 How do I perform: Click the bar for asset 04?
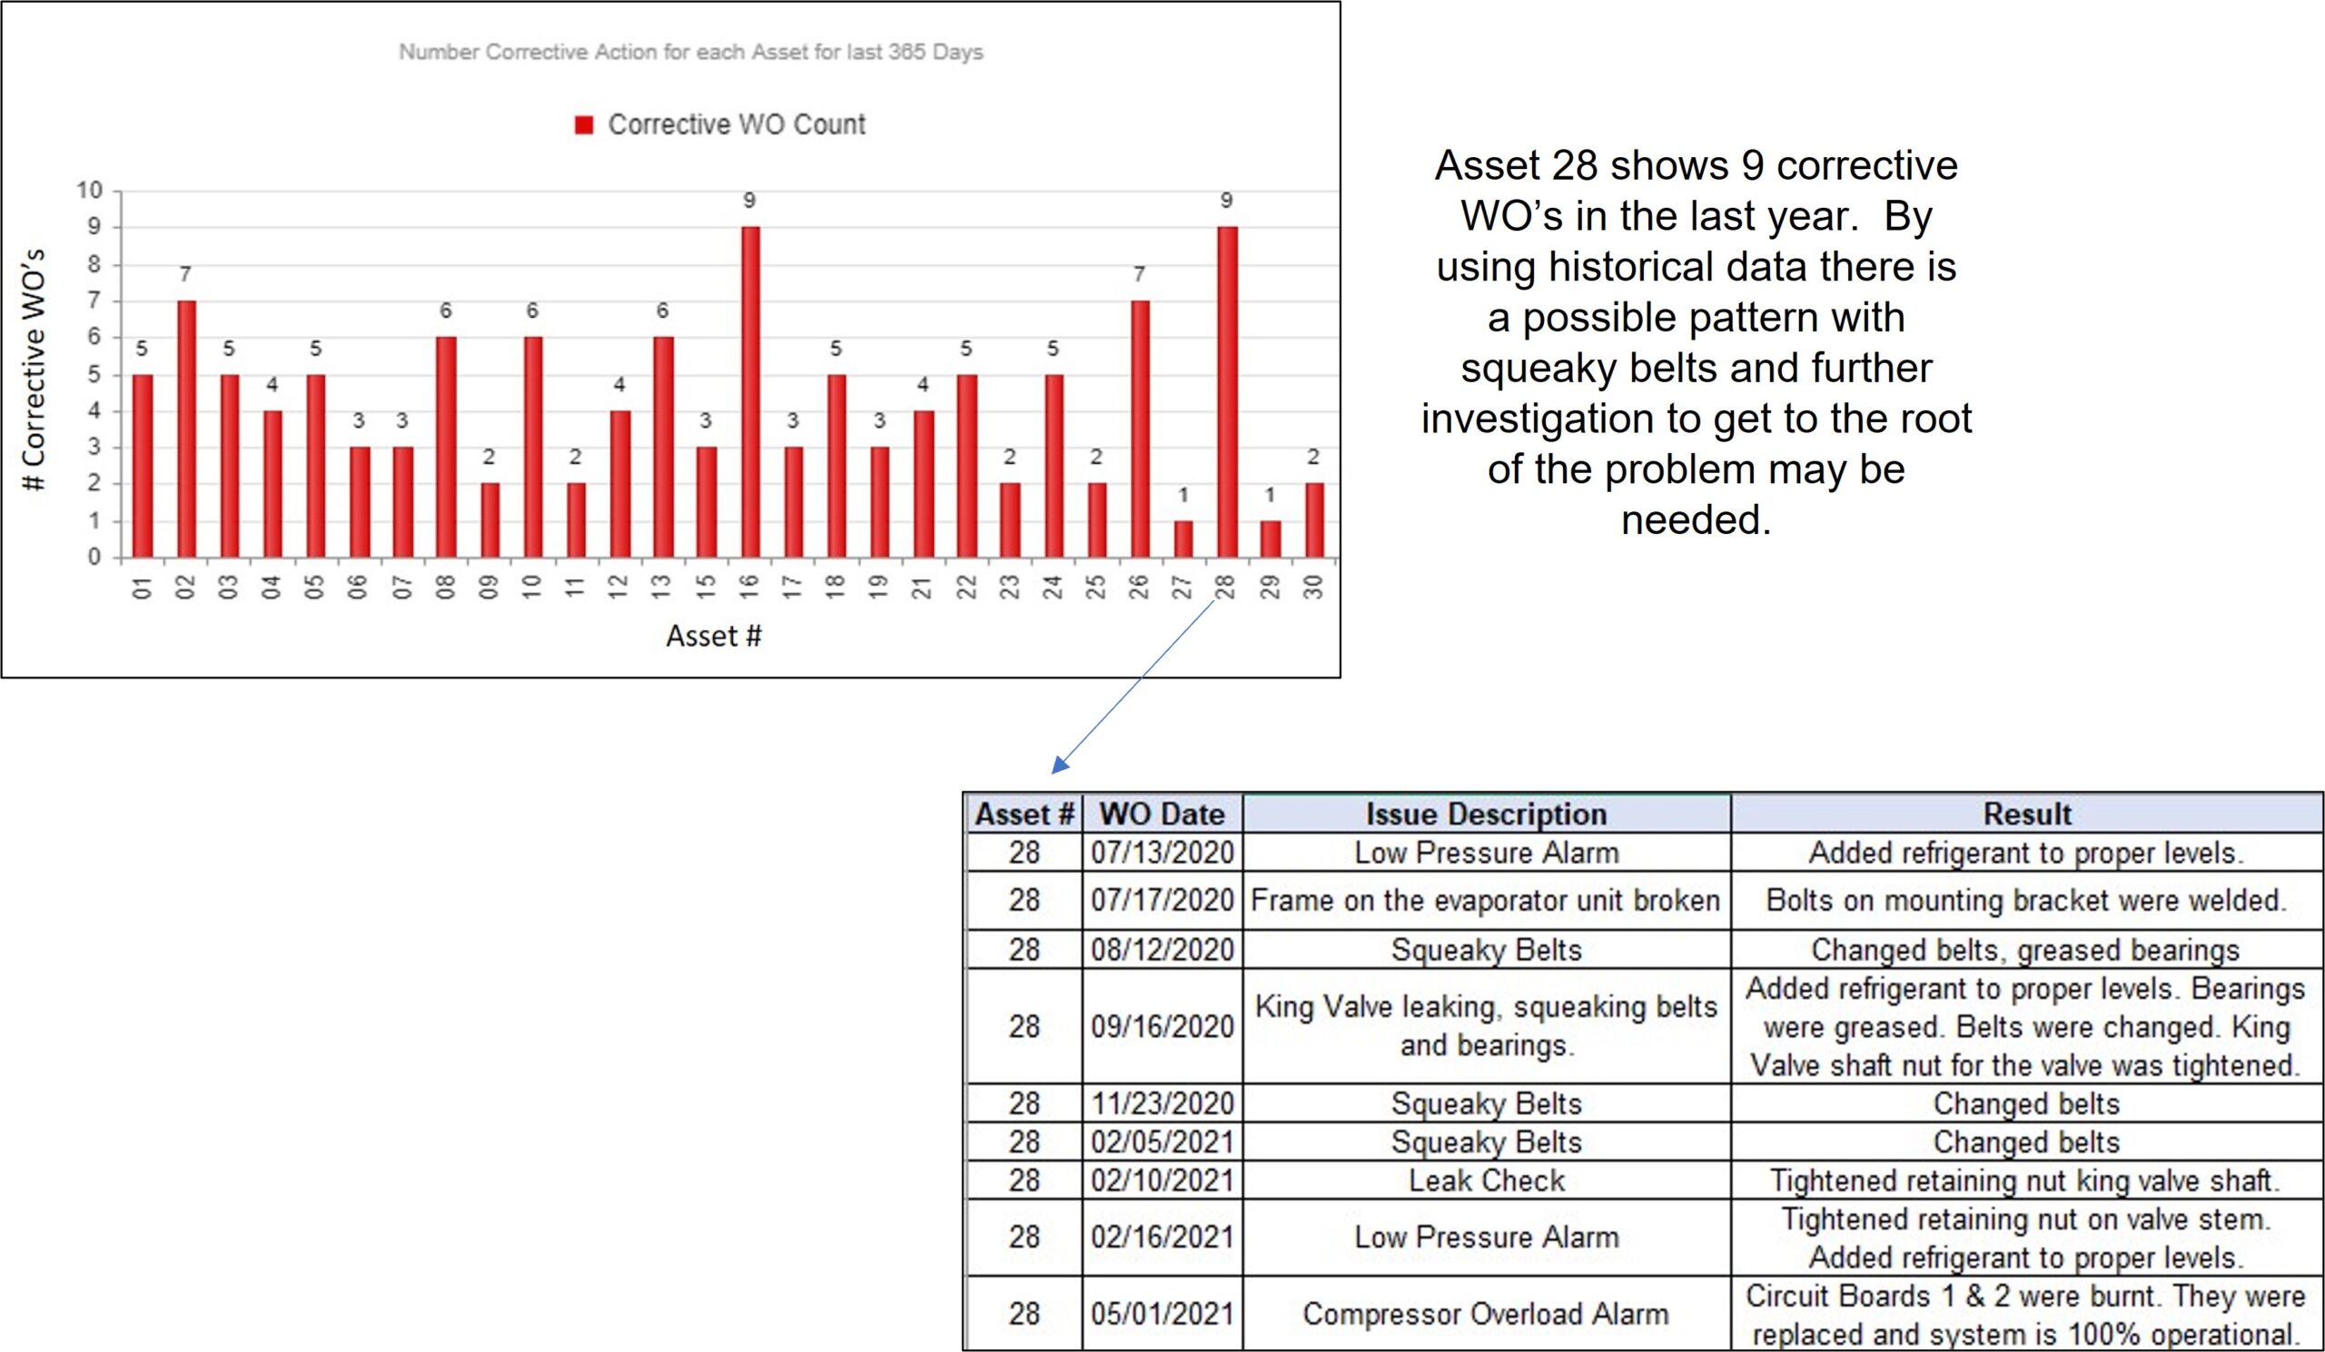[273, 484]
